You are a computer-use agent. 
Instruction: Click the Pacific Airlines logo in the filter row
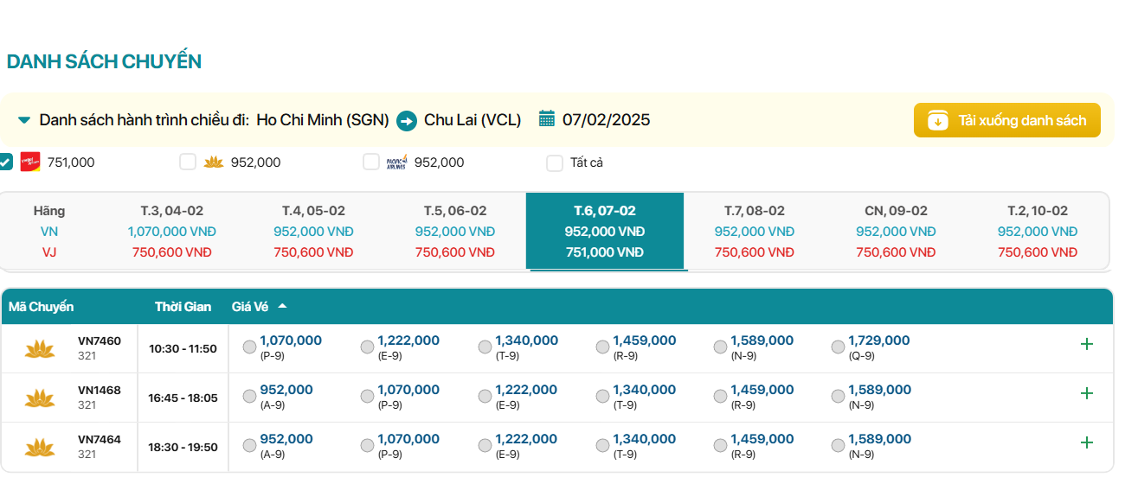click(396, 162)
